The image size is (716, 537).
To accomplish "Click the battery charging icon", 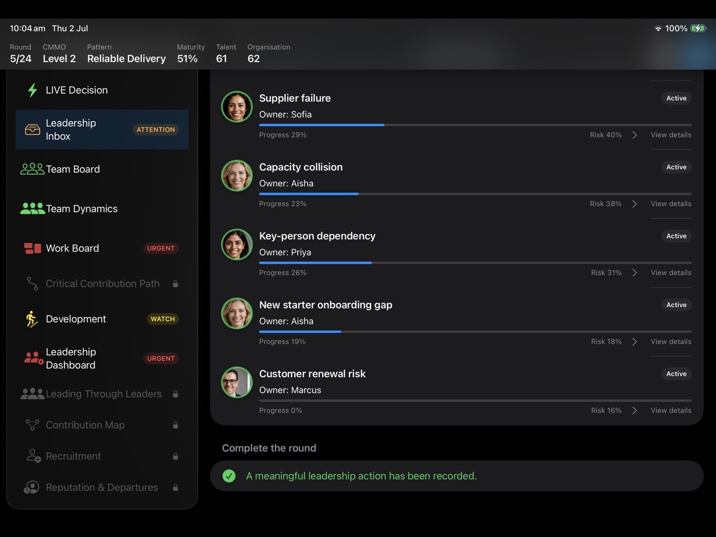I will (698, 28).
